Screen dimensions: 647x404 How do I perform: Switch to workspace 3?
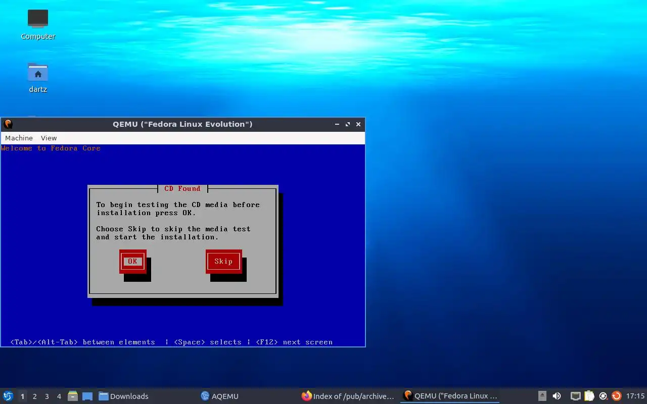(47, 396)
